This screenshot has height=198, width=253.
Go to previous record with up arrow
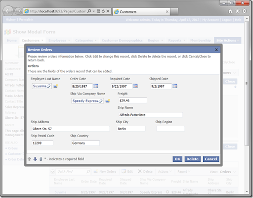(x=30, y=159)
